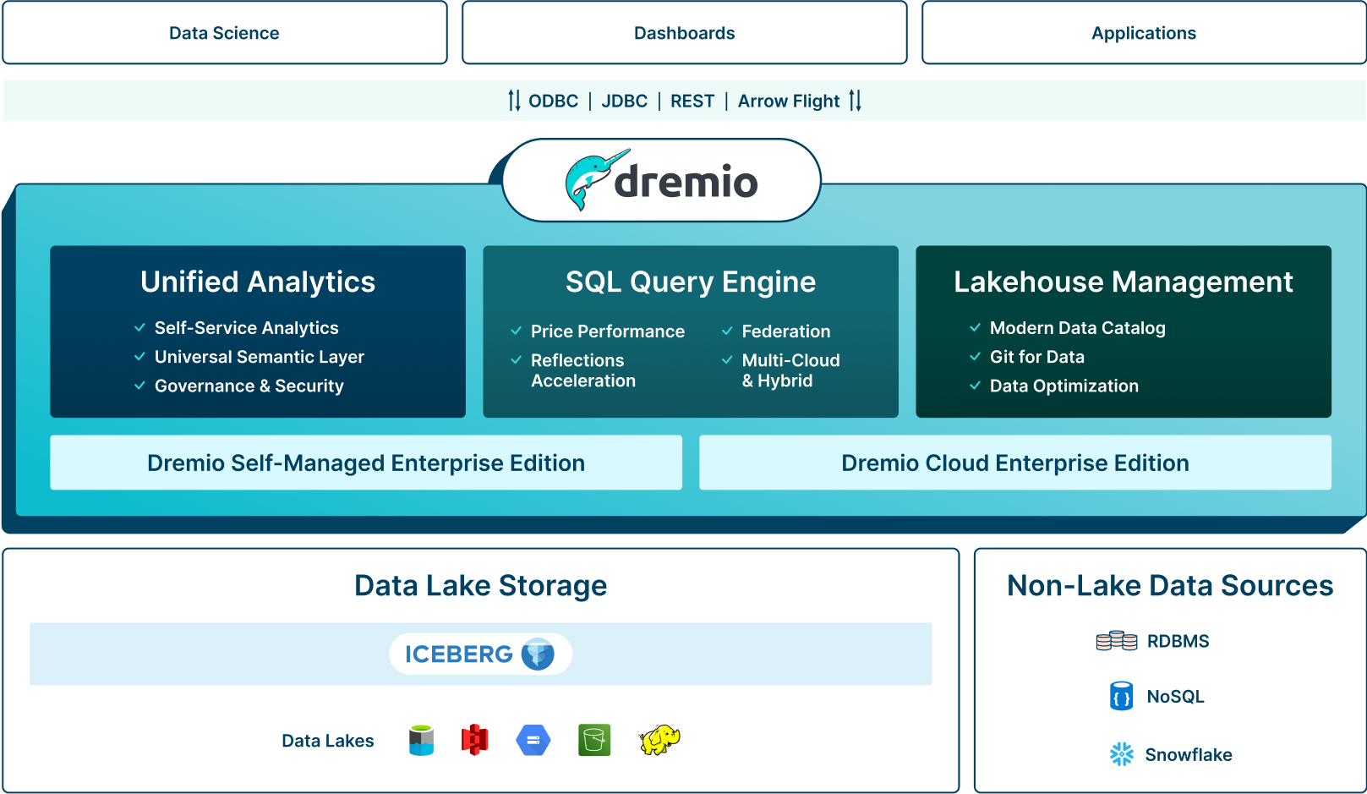The image size is (1367, 794).
Task: Click the checkmark beside Federation
Action: tap(727, 331)
